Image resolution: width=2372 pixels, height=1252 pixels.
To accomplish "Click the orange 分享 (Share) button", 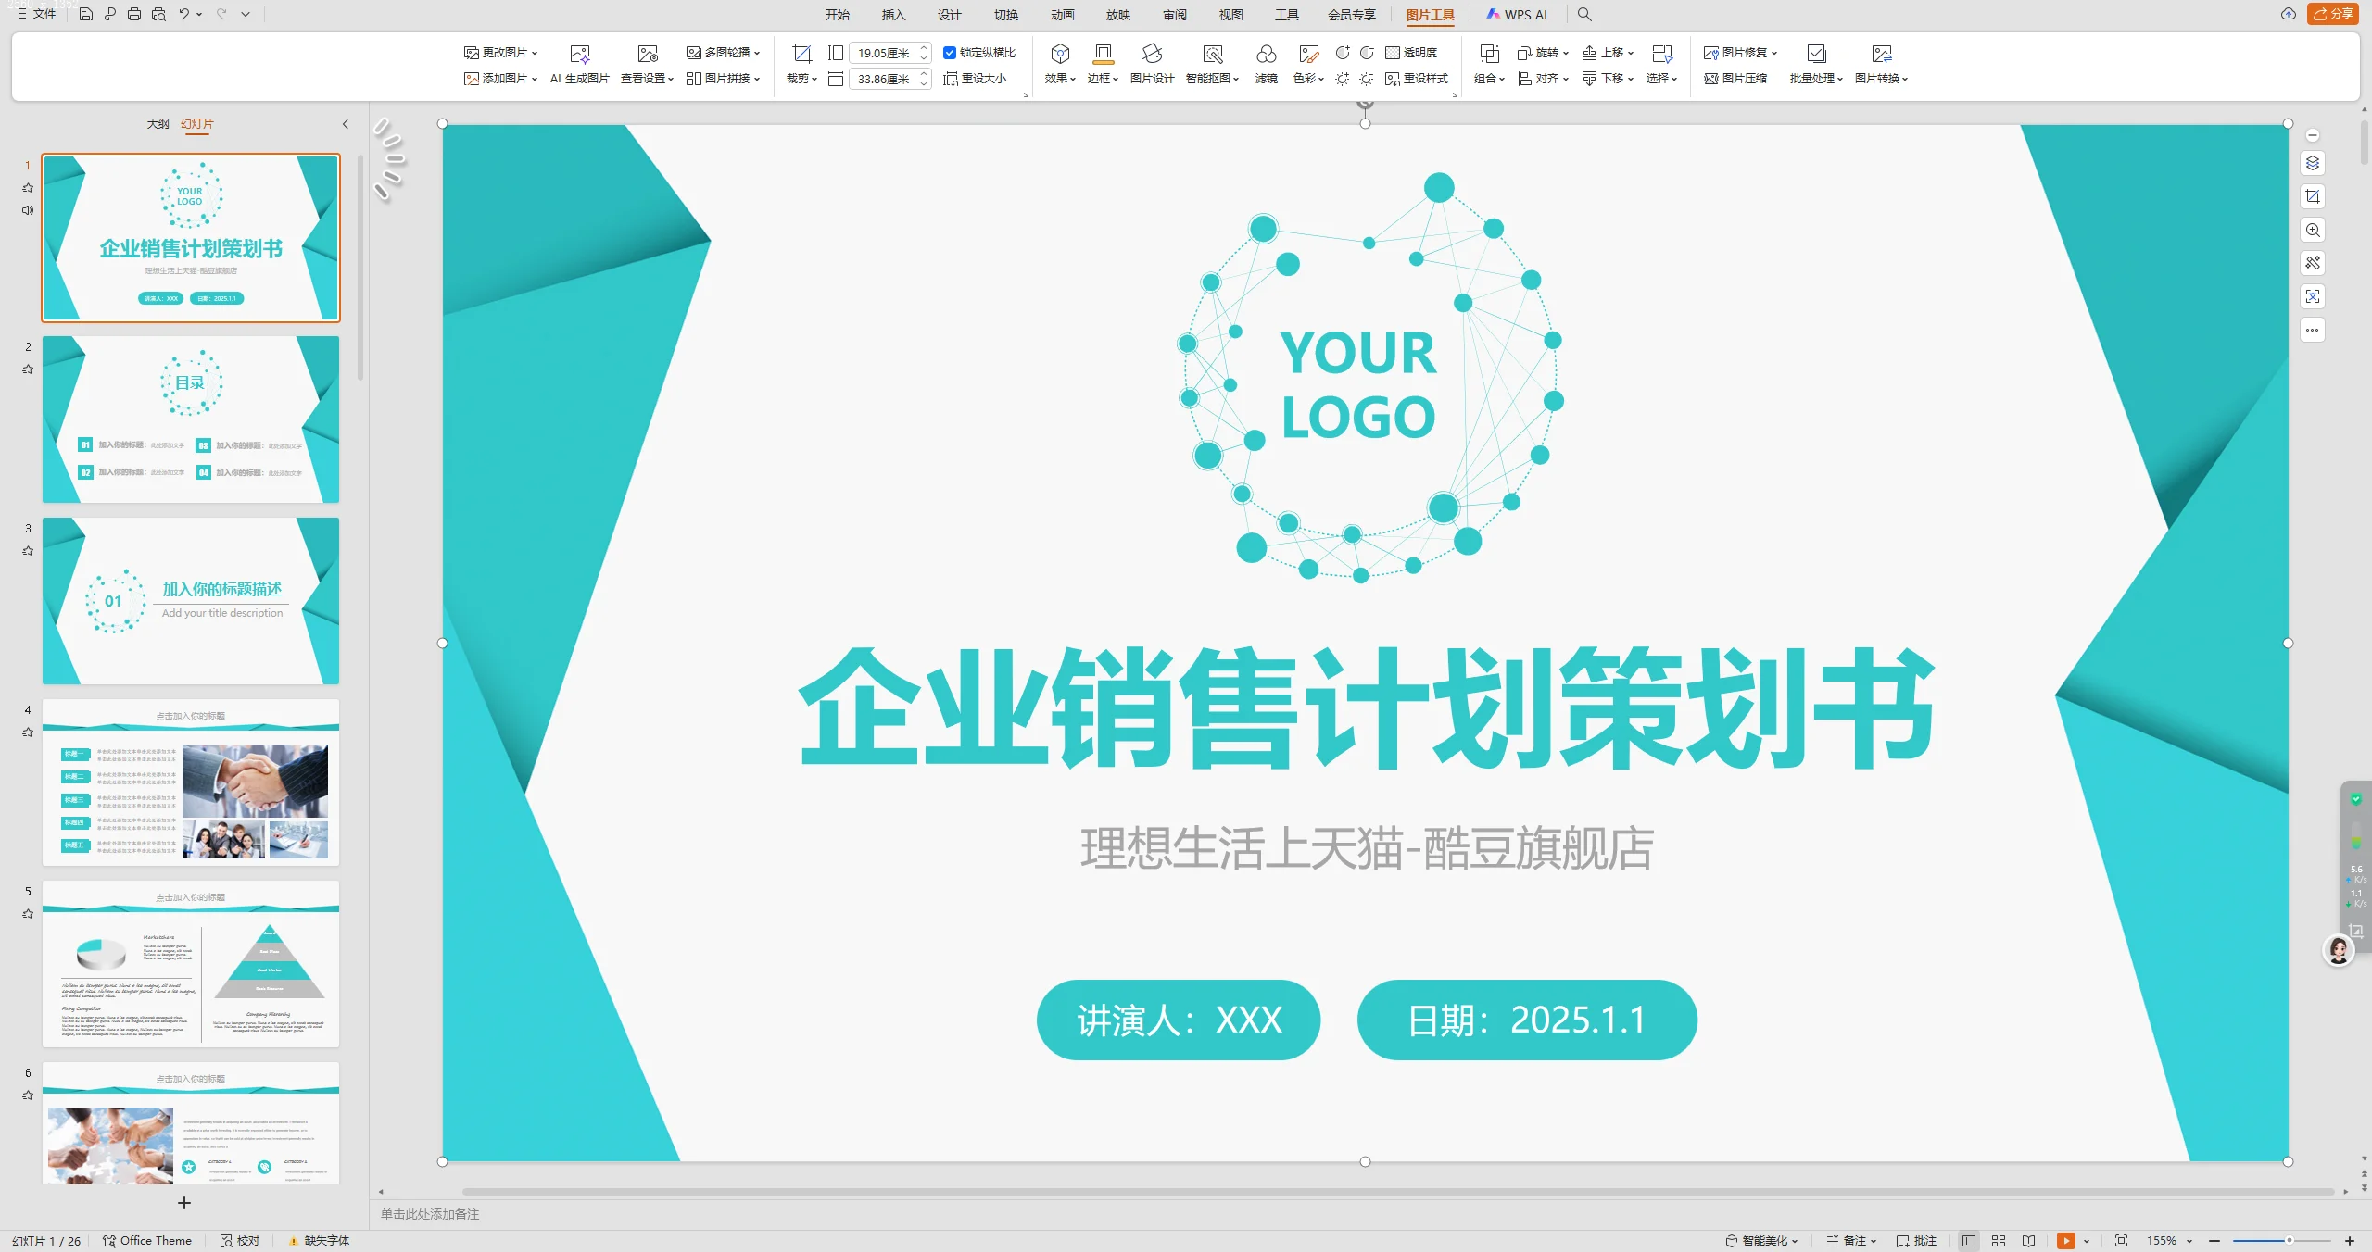I will tap(2333, 14).
